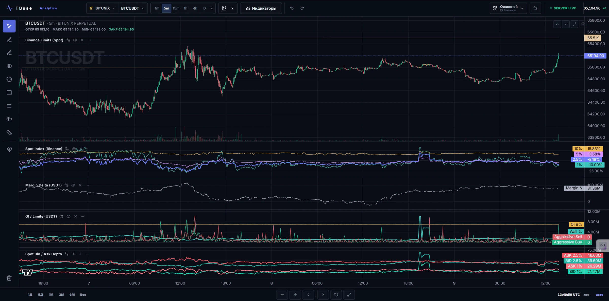Open the measuring ruler tool

pos(9,133)
